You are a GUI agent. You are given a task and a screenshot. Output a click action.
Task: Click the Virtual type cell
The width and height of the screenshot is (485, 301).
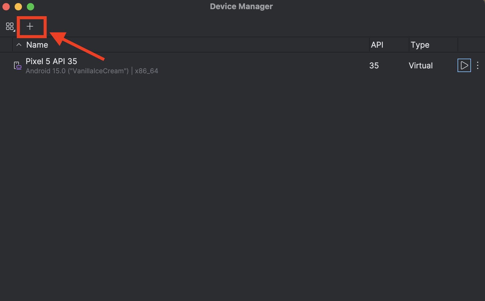(421, 66)
